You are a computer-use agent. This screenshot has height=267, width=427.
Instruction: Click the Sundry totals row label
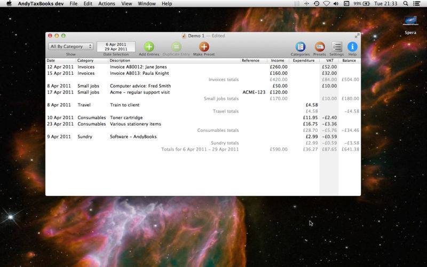pyautogui.click(x=225, y=143)
